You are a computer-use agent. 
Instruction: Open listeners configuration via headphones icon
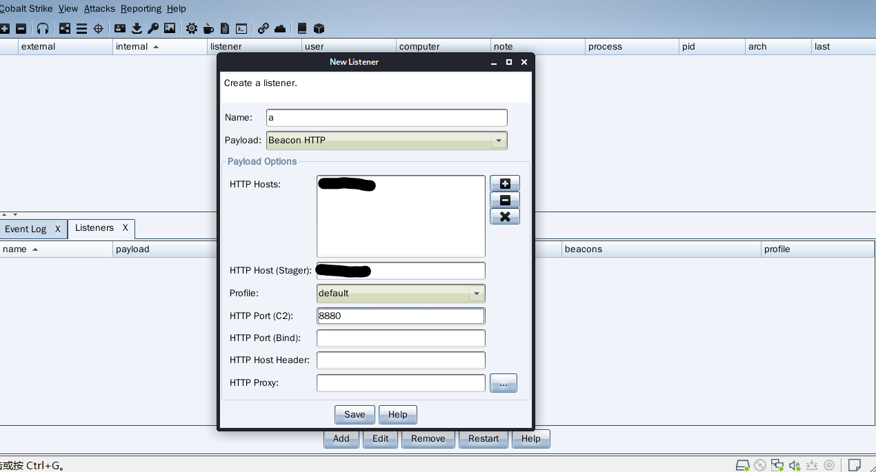(x=43, y=29)
